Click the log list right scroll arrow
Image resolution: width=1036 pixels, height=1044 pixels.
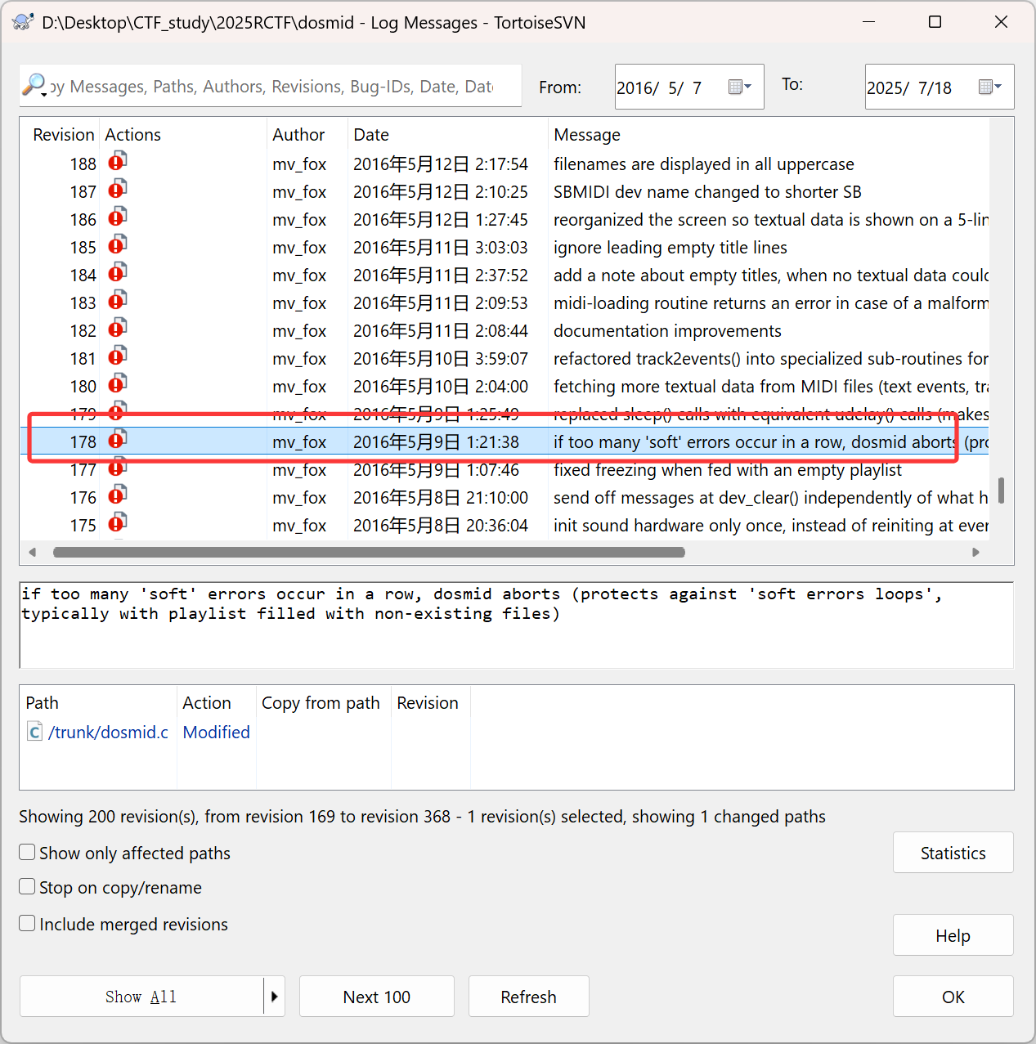pyautogui.click(x=975, y=552)
